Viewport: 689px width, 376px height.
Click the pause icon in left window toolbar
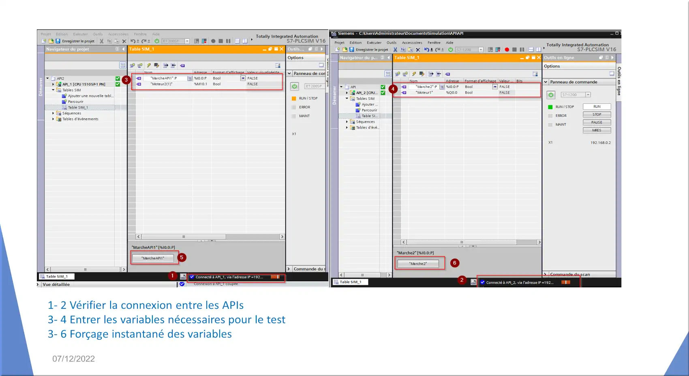(x=228, y=41)
